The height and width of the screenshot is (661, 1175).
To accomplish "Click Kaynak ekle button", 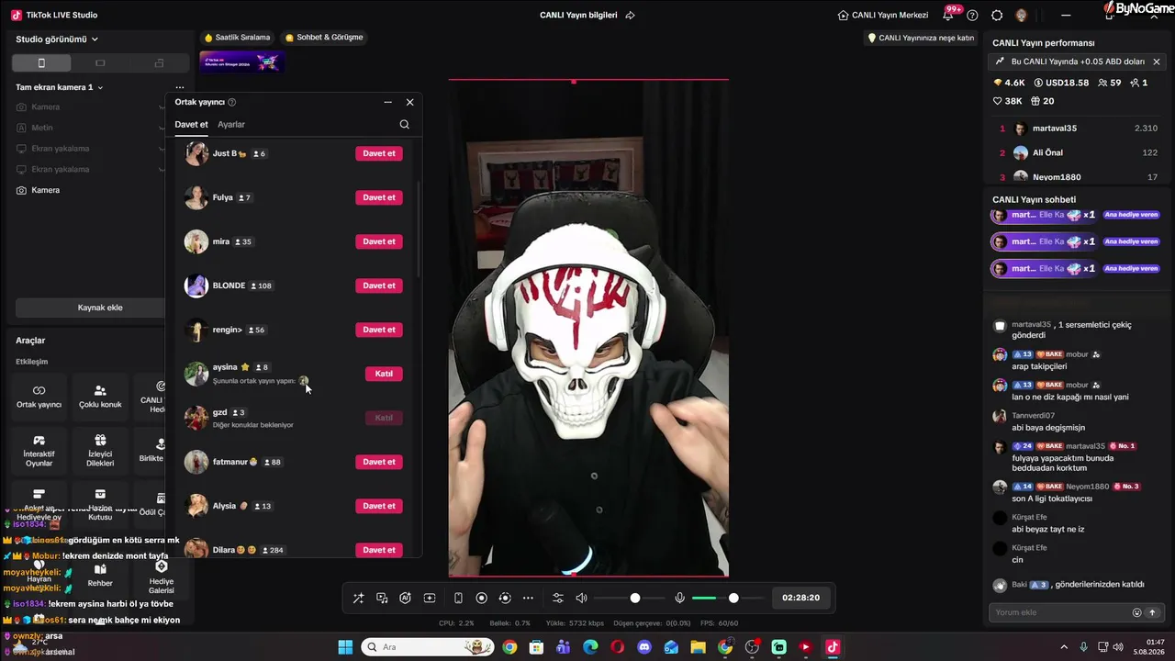I will tap(100, 308).
